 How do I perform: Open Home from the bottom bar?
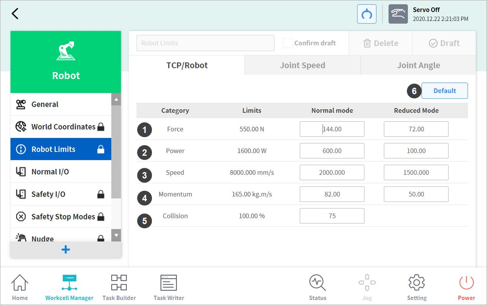coord(20,288)
